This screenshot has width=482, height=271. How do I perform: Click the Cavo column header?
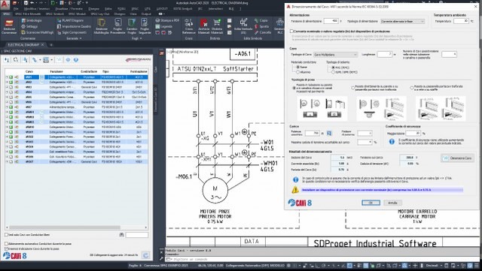click(29, 71)
